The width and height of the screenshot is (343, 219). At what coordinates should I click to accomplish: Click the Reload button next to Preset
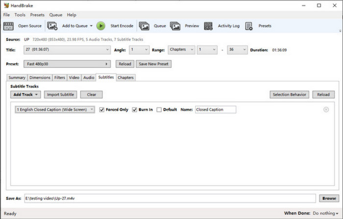point(125,64)
